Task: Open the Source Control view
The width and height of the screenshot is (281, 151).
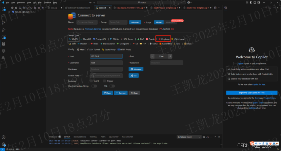Action: tap(3, 23)
